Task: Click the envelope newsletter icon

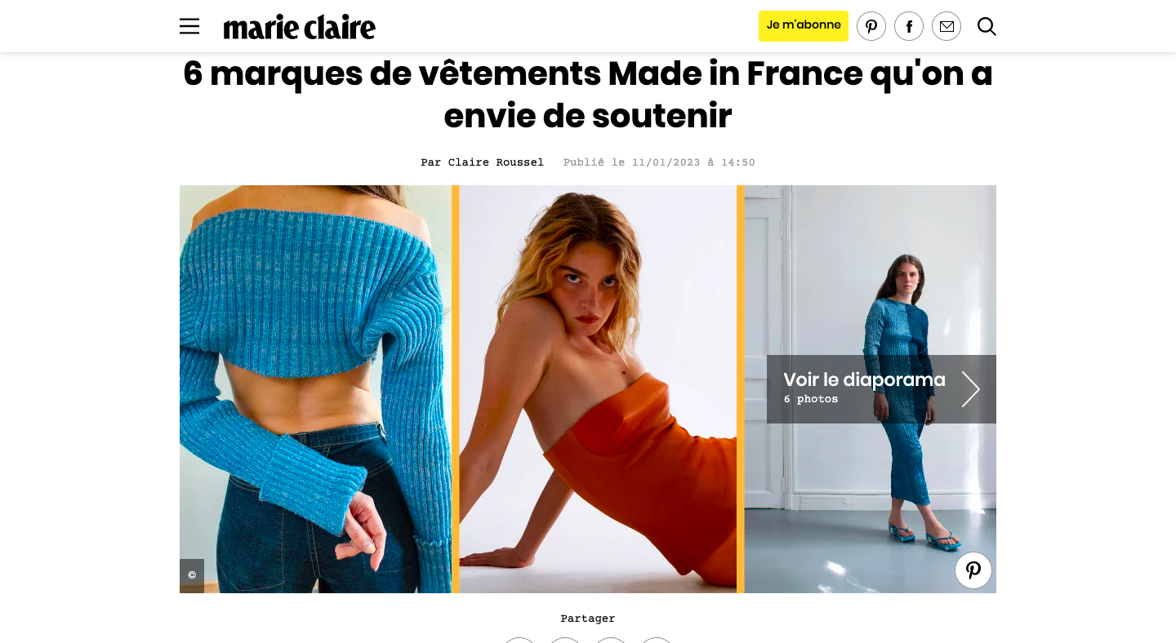Action: [947, 26]
